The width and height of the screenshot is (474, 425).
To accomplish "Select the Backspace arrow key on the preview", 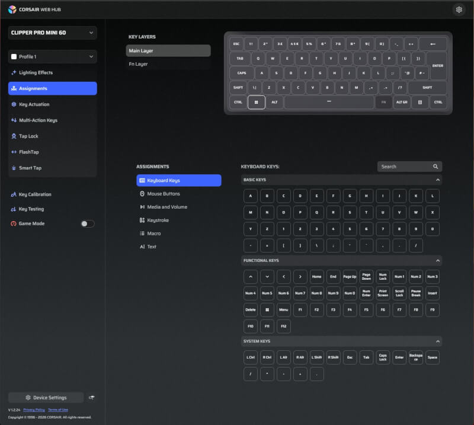I will 433,44.
